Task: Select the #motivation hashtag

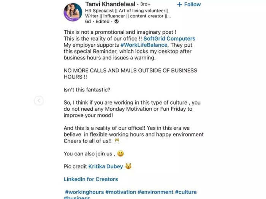Action: coord(120,192)
